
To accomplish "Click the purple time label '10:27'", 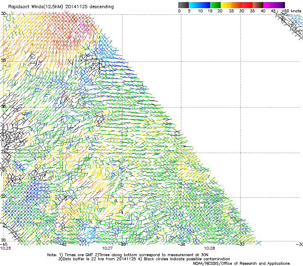I will point(107,248).
